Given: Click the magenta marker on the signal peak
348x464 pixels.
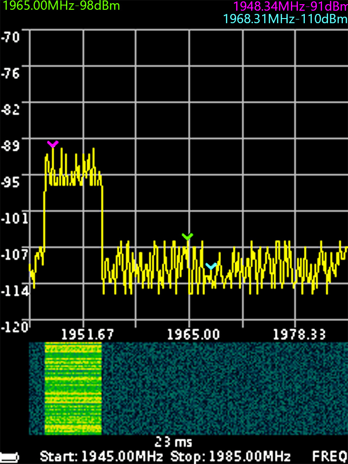Looking at the screenshot, I should coord(53,144).
